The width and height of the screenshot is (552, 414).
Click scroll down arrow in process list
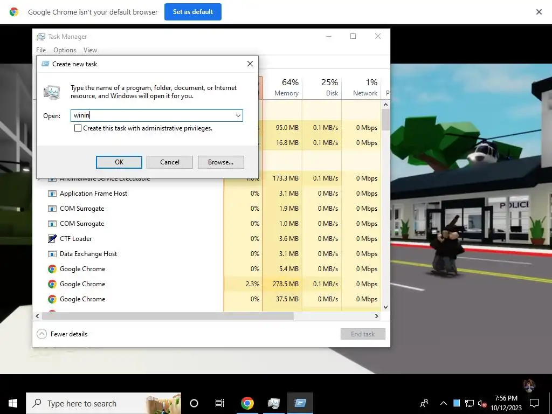[385, 307]
